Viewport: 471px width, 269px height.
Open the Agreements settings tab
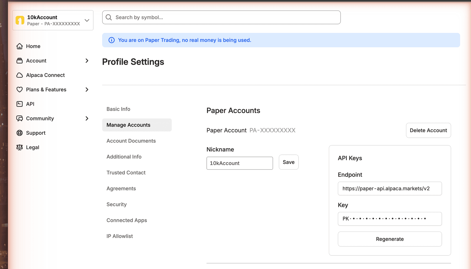pos(121,188)
